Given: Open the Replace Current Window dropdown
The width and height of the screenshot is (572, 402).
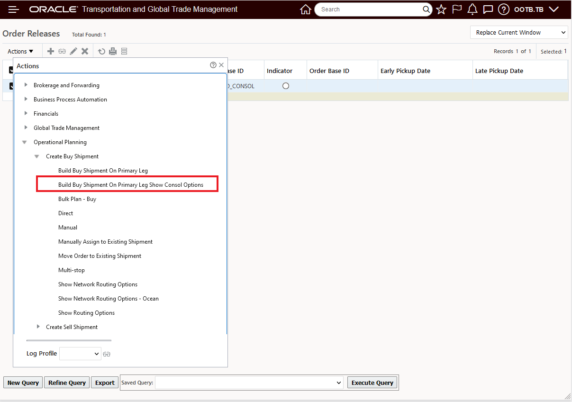Looking at the screenshot, I should click(519, 32).
